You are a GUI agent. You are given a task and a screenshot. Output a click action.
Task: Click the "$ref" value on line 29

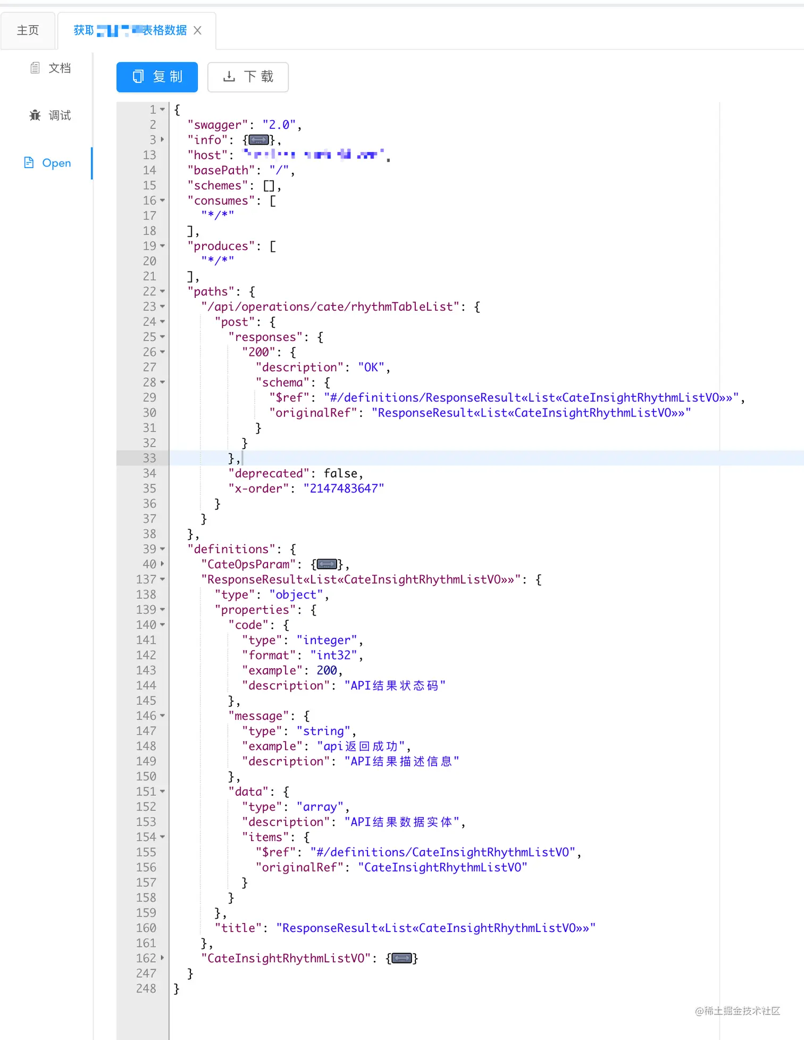532,398
